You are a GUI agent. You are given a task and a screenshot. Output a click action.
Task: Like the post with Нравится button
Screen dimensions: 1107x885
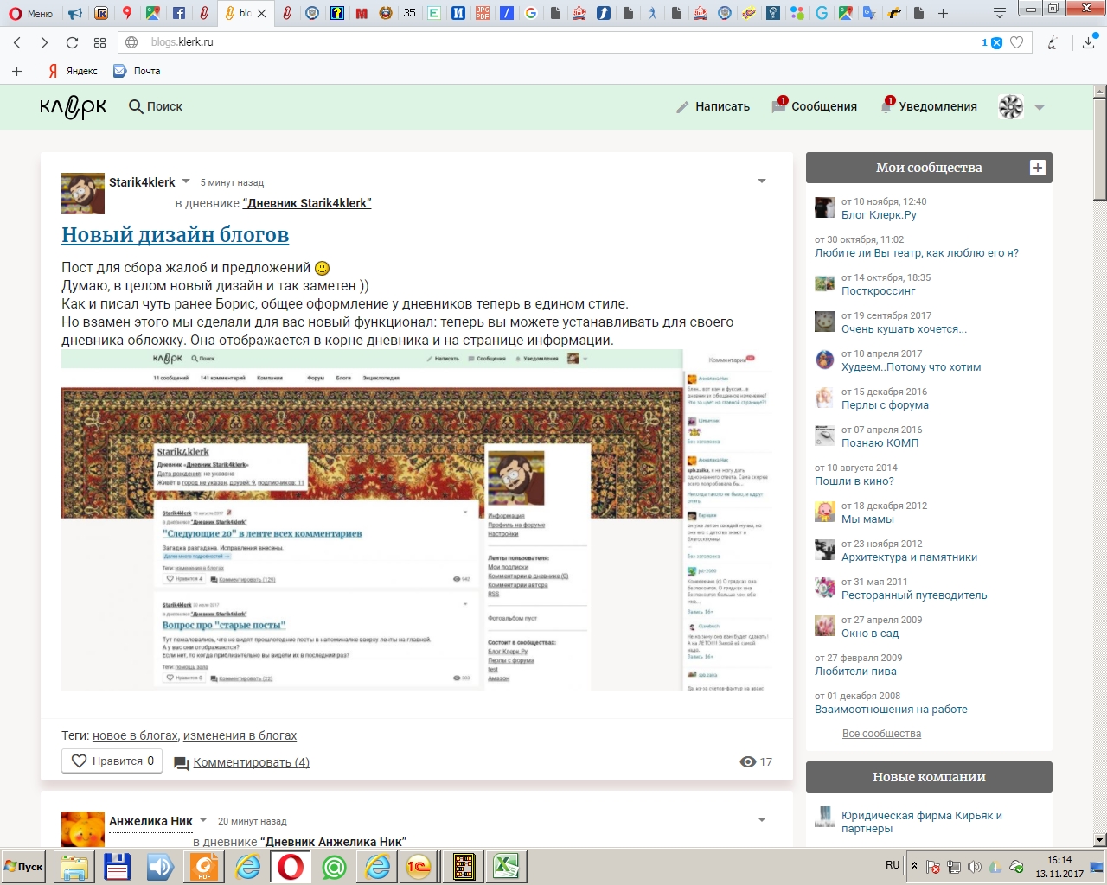[x=112, y=761]
